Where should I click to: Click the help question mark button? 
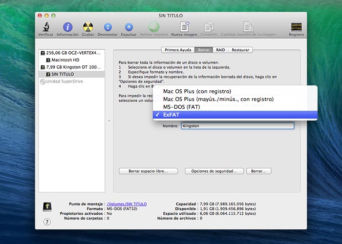click(x=47, y=222)
